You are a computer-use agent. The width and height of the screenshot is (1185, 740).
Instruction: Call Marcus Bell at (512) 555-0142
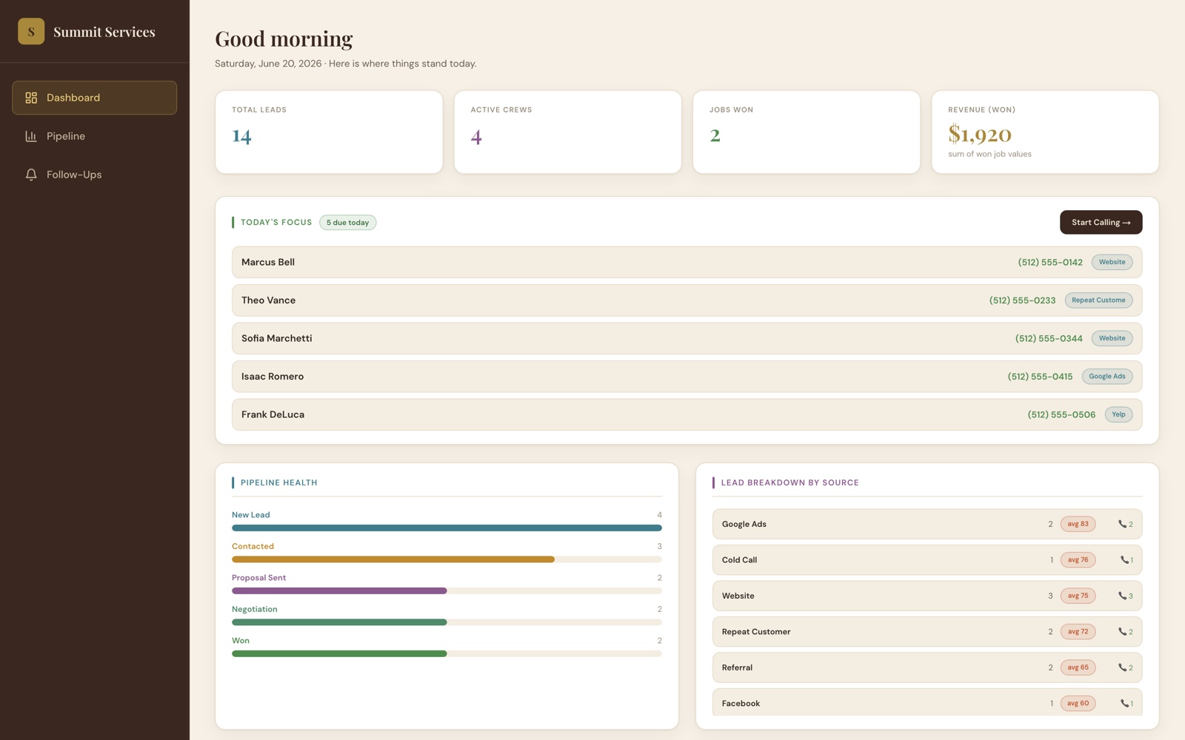click(1049, 262)
